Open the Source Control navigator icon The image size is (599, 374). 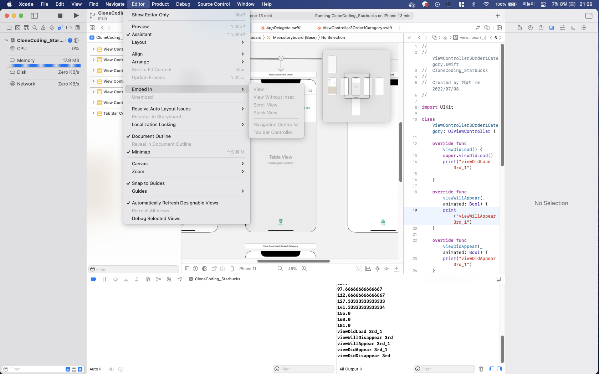(x=17, y=27)
